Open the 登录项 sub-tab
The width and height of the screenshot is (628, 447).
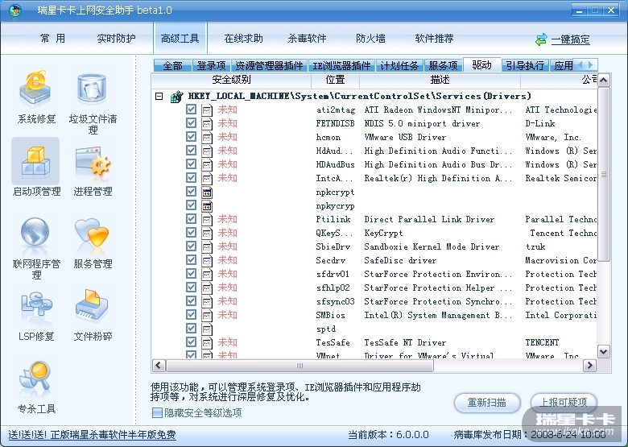tap(212, 65)
